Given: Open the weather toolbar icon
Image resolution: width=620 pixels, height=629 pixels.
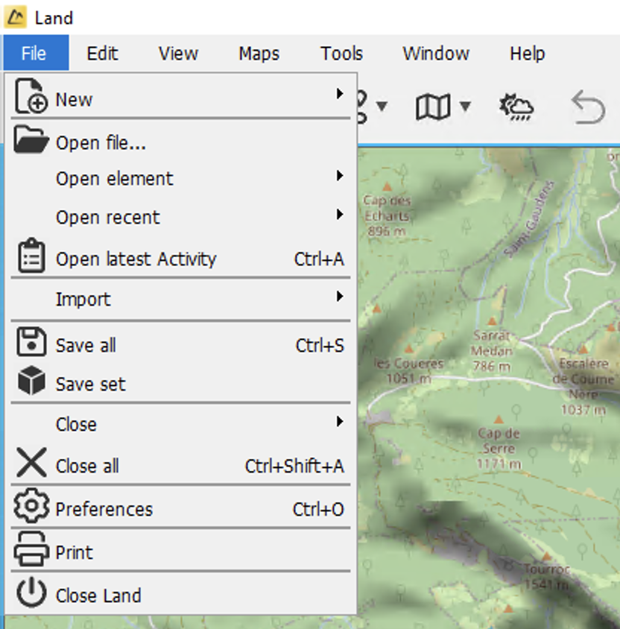Looking at the screenshot, I should tap(516, 107).
